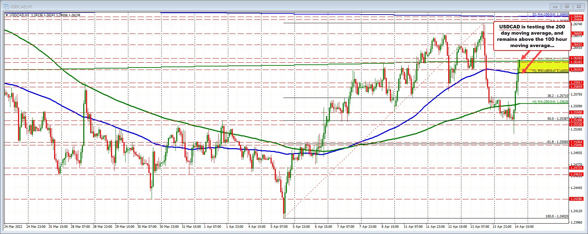Click the red 1.24286 price tag
This screenshot has height=234, width=588.
[x=576, y=199]
